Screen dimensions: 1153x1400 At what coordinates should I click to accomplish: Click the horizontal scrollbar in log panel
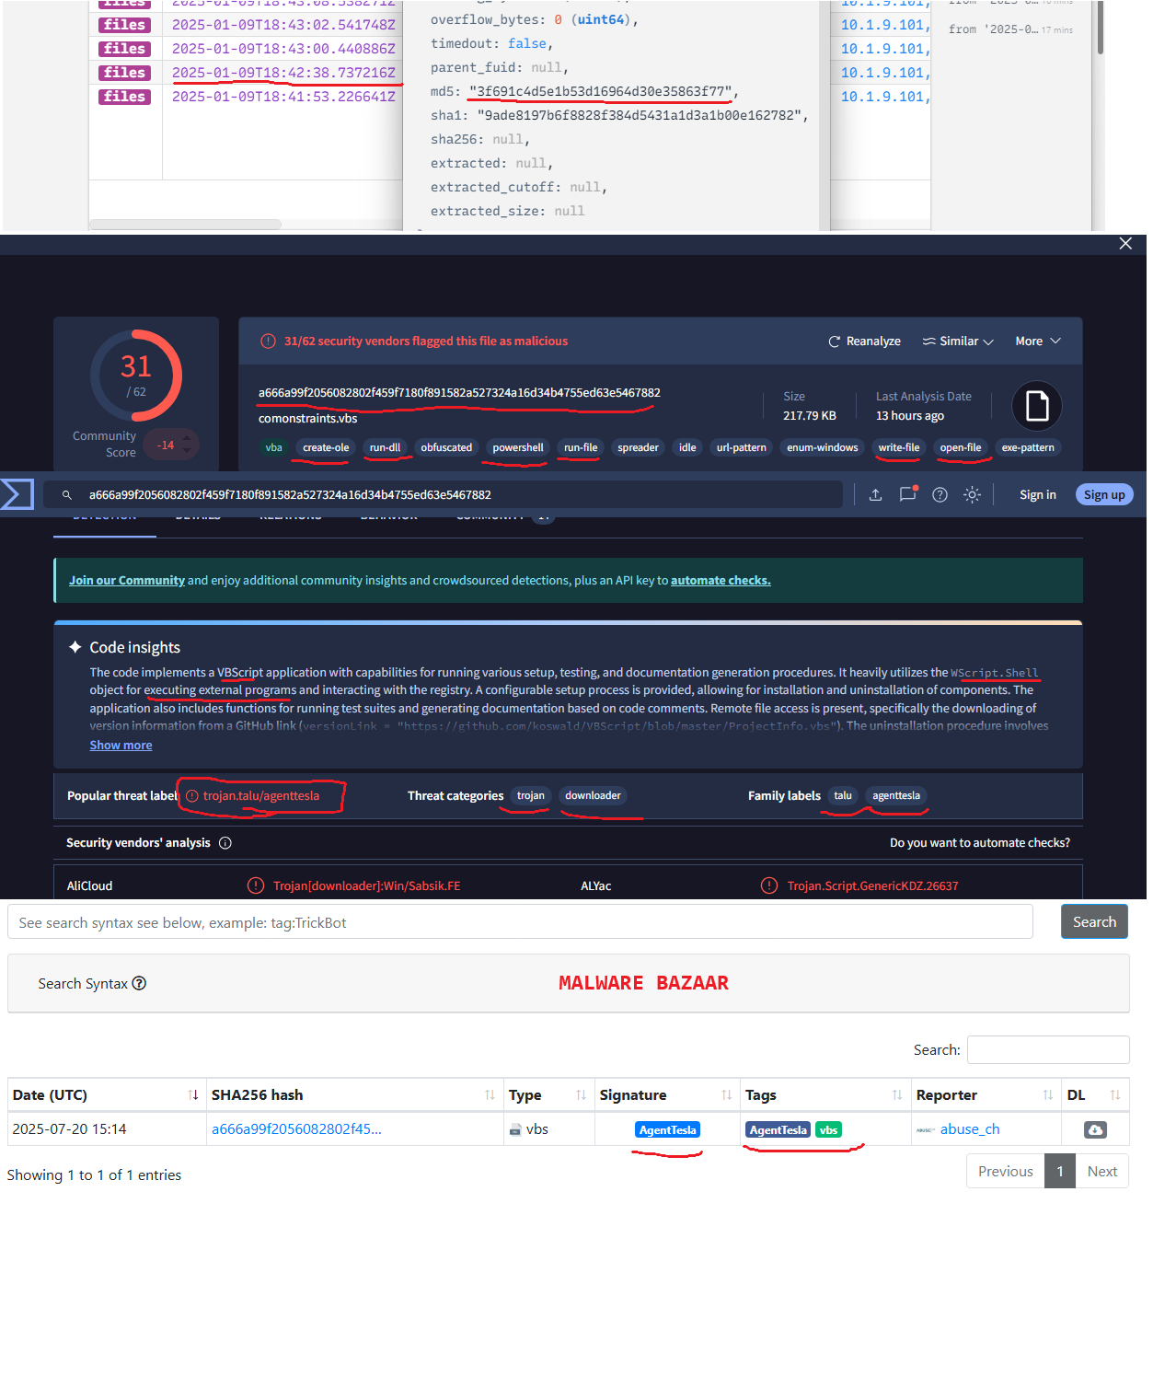click(185, 225)
